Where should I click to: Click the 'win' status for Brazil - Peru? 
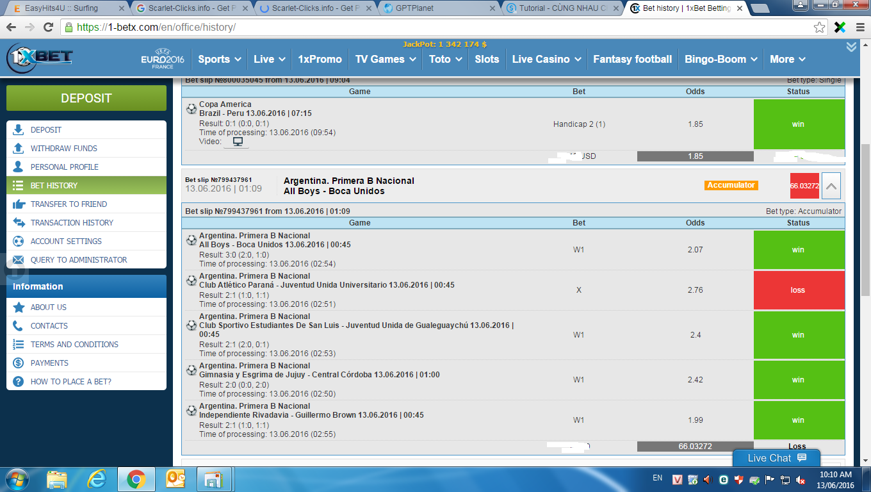[x=799, y=124]
